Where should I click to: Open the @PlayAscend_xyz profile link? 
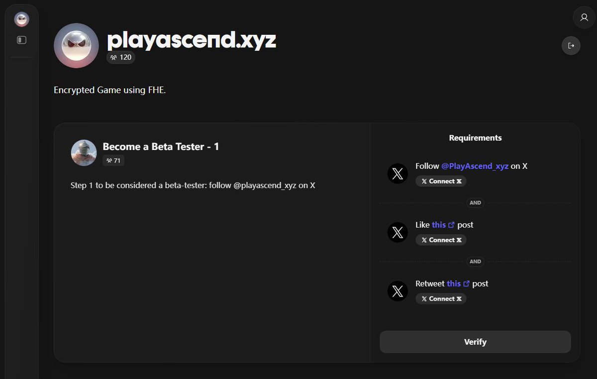click(475, 166)
